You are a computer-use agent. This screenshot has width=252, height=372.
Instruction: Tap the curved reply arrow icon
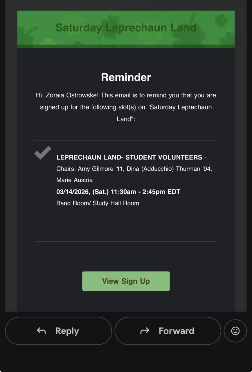tap(41, 331)
